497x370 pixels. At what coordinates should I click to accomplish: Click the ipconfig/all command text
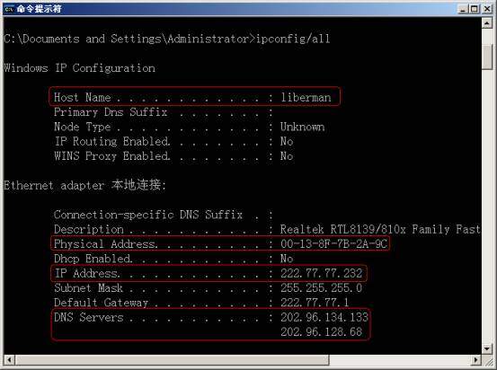tap(293, 39)
